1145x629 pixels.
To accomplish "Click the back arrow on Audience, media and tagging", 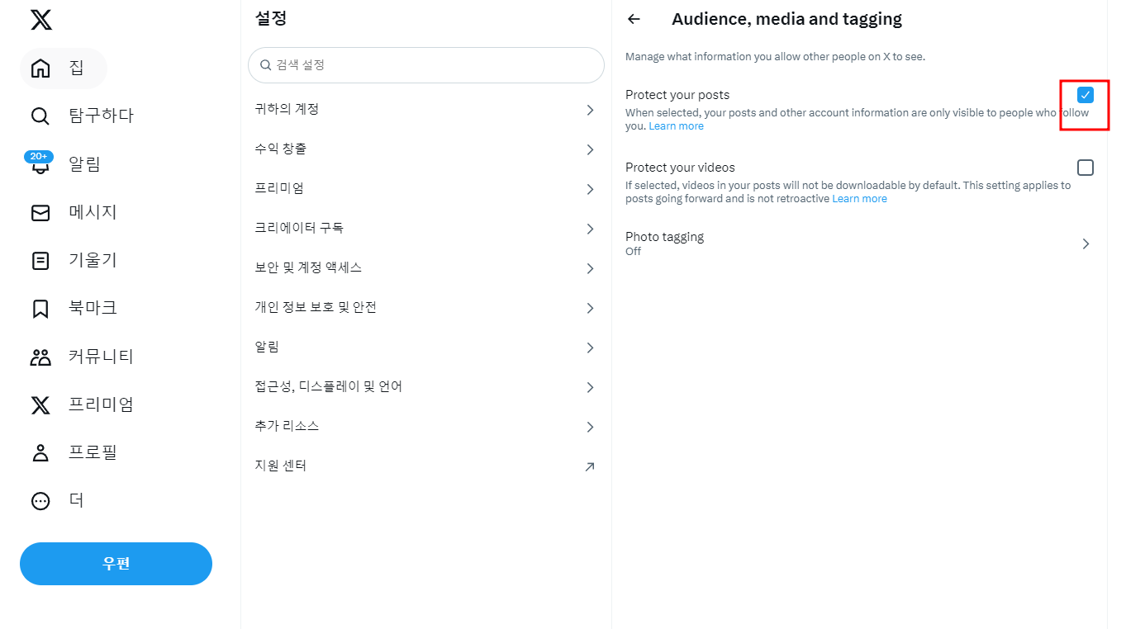I will (x=634, y=18).
